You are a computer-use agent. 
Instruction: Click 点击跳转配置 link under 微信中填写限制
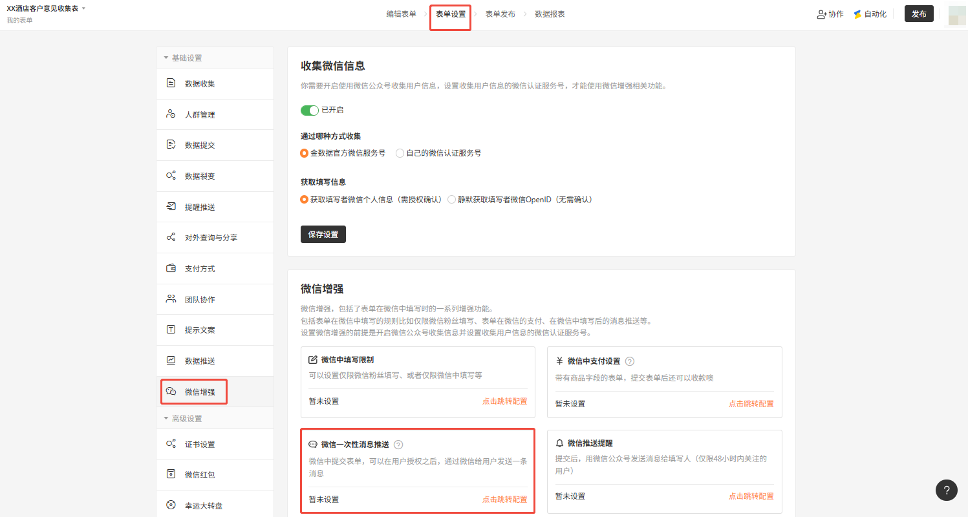coord(504,401)
